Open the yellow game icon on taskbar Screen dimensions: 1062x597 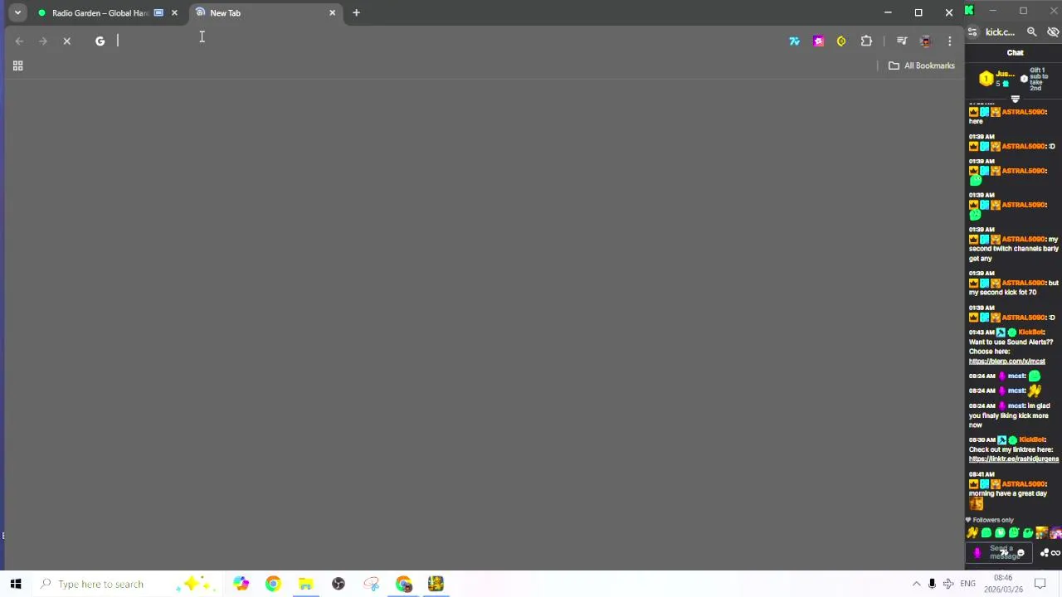coord(436,584)
